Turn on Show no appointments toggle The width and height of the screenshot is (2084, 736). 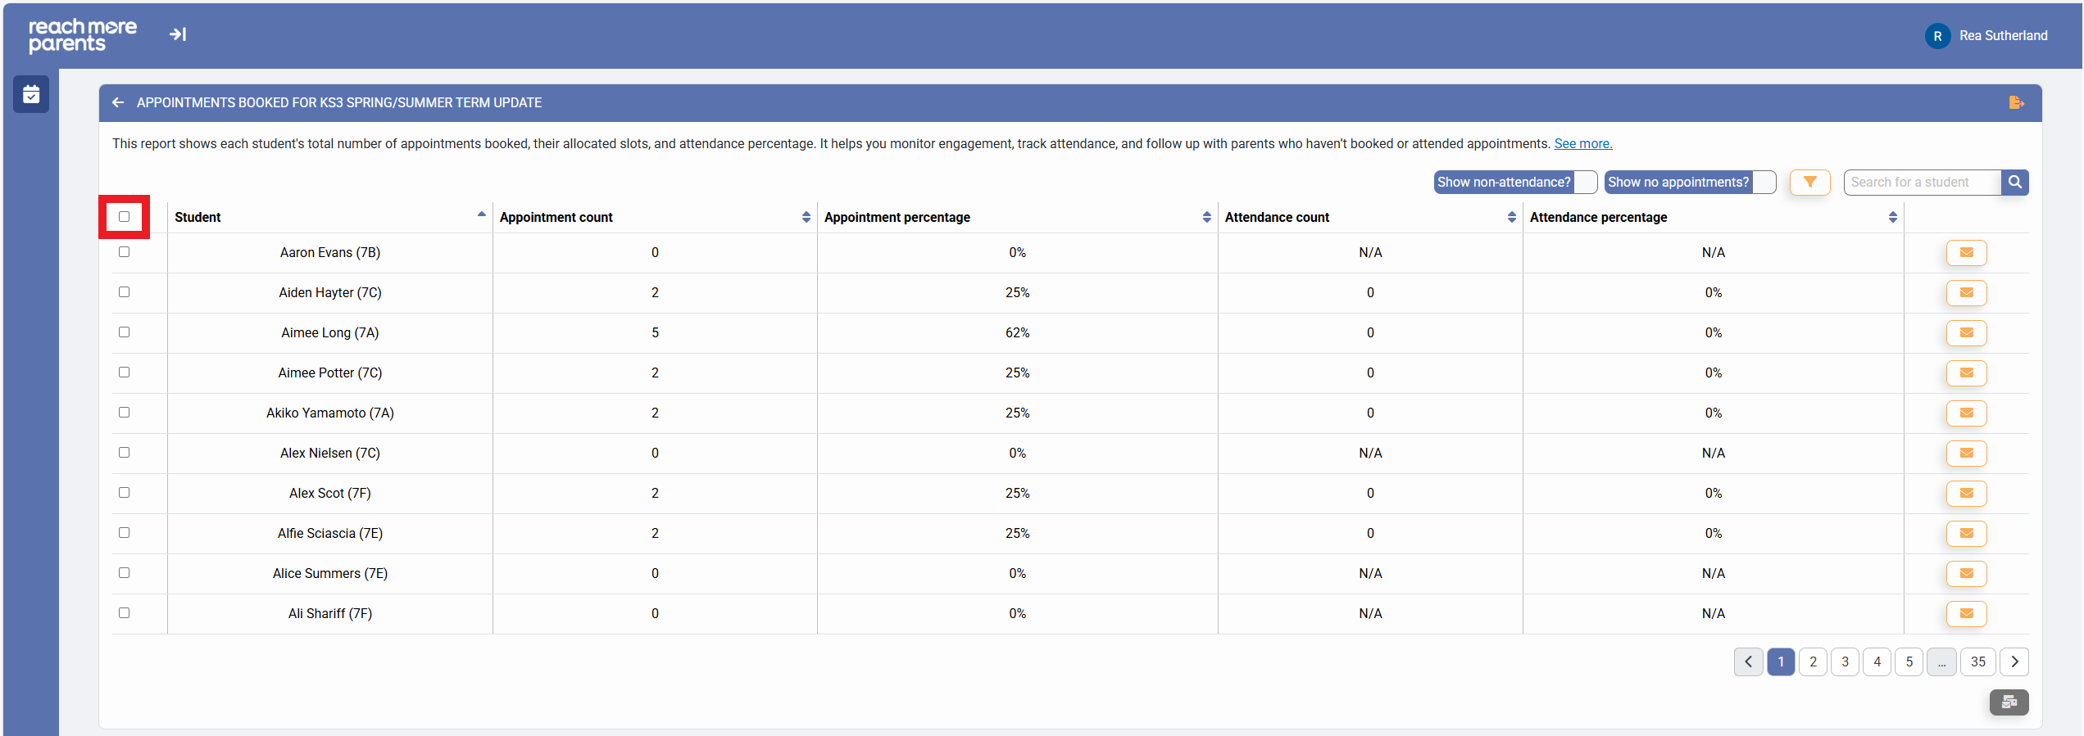[x=1763, y=183]
